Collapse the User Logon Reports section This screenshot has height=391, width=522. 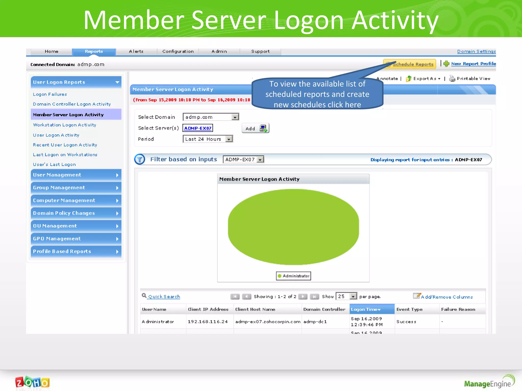76,82
